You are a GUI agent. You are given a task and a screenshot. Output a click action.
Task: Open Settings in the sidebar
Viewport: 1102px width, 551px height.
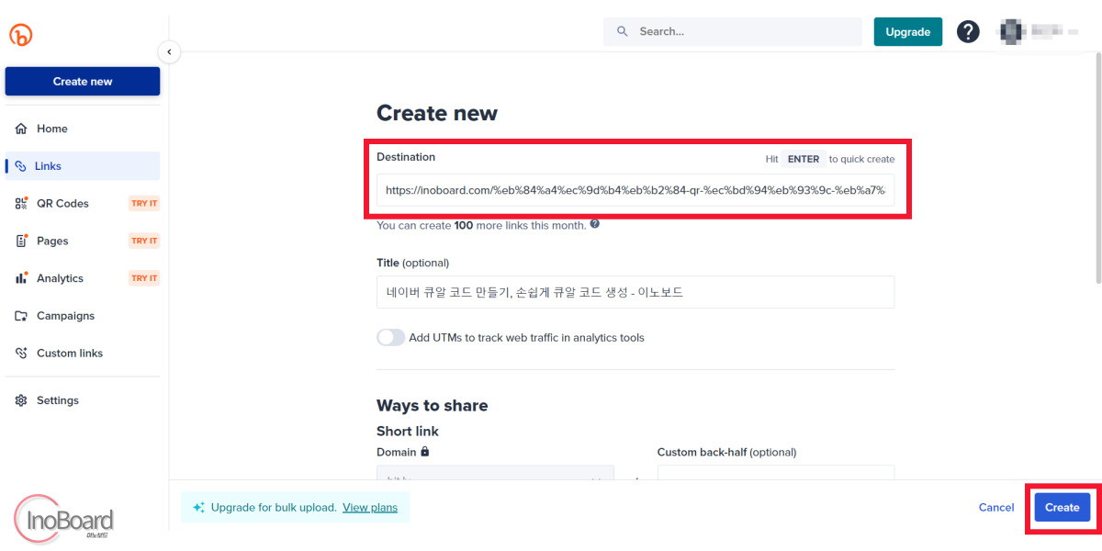[83, 400]
